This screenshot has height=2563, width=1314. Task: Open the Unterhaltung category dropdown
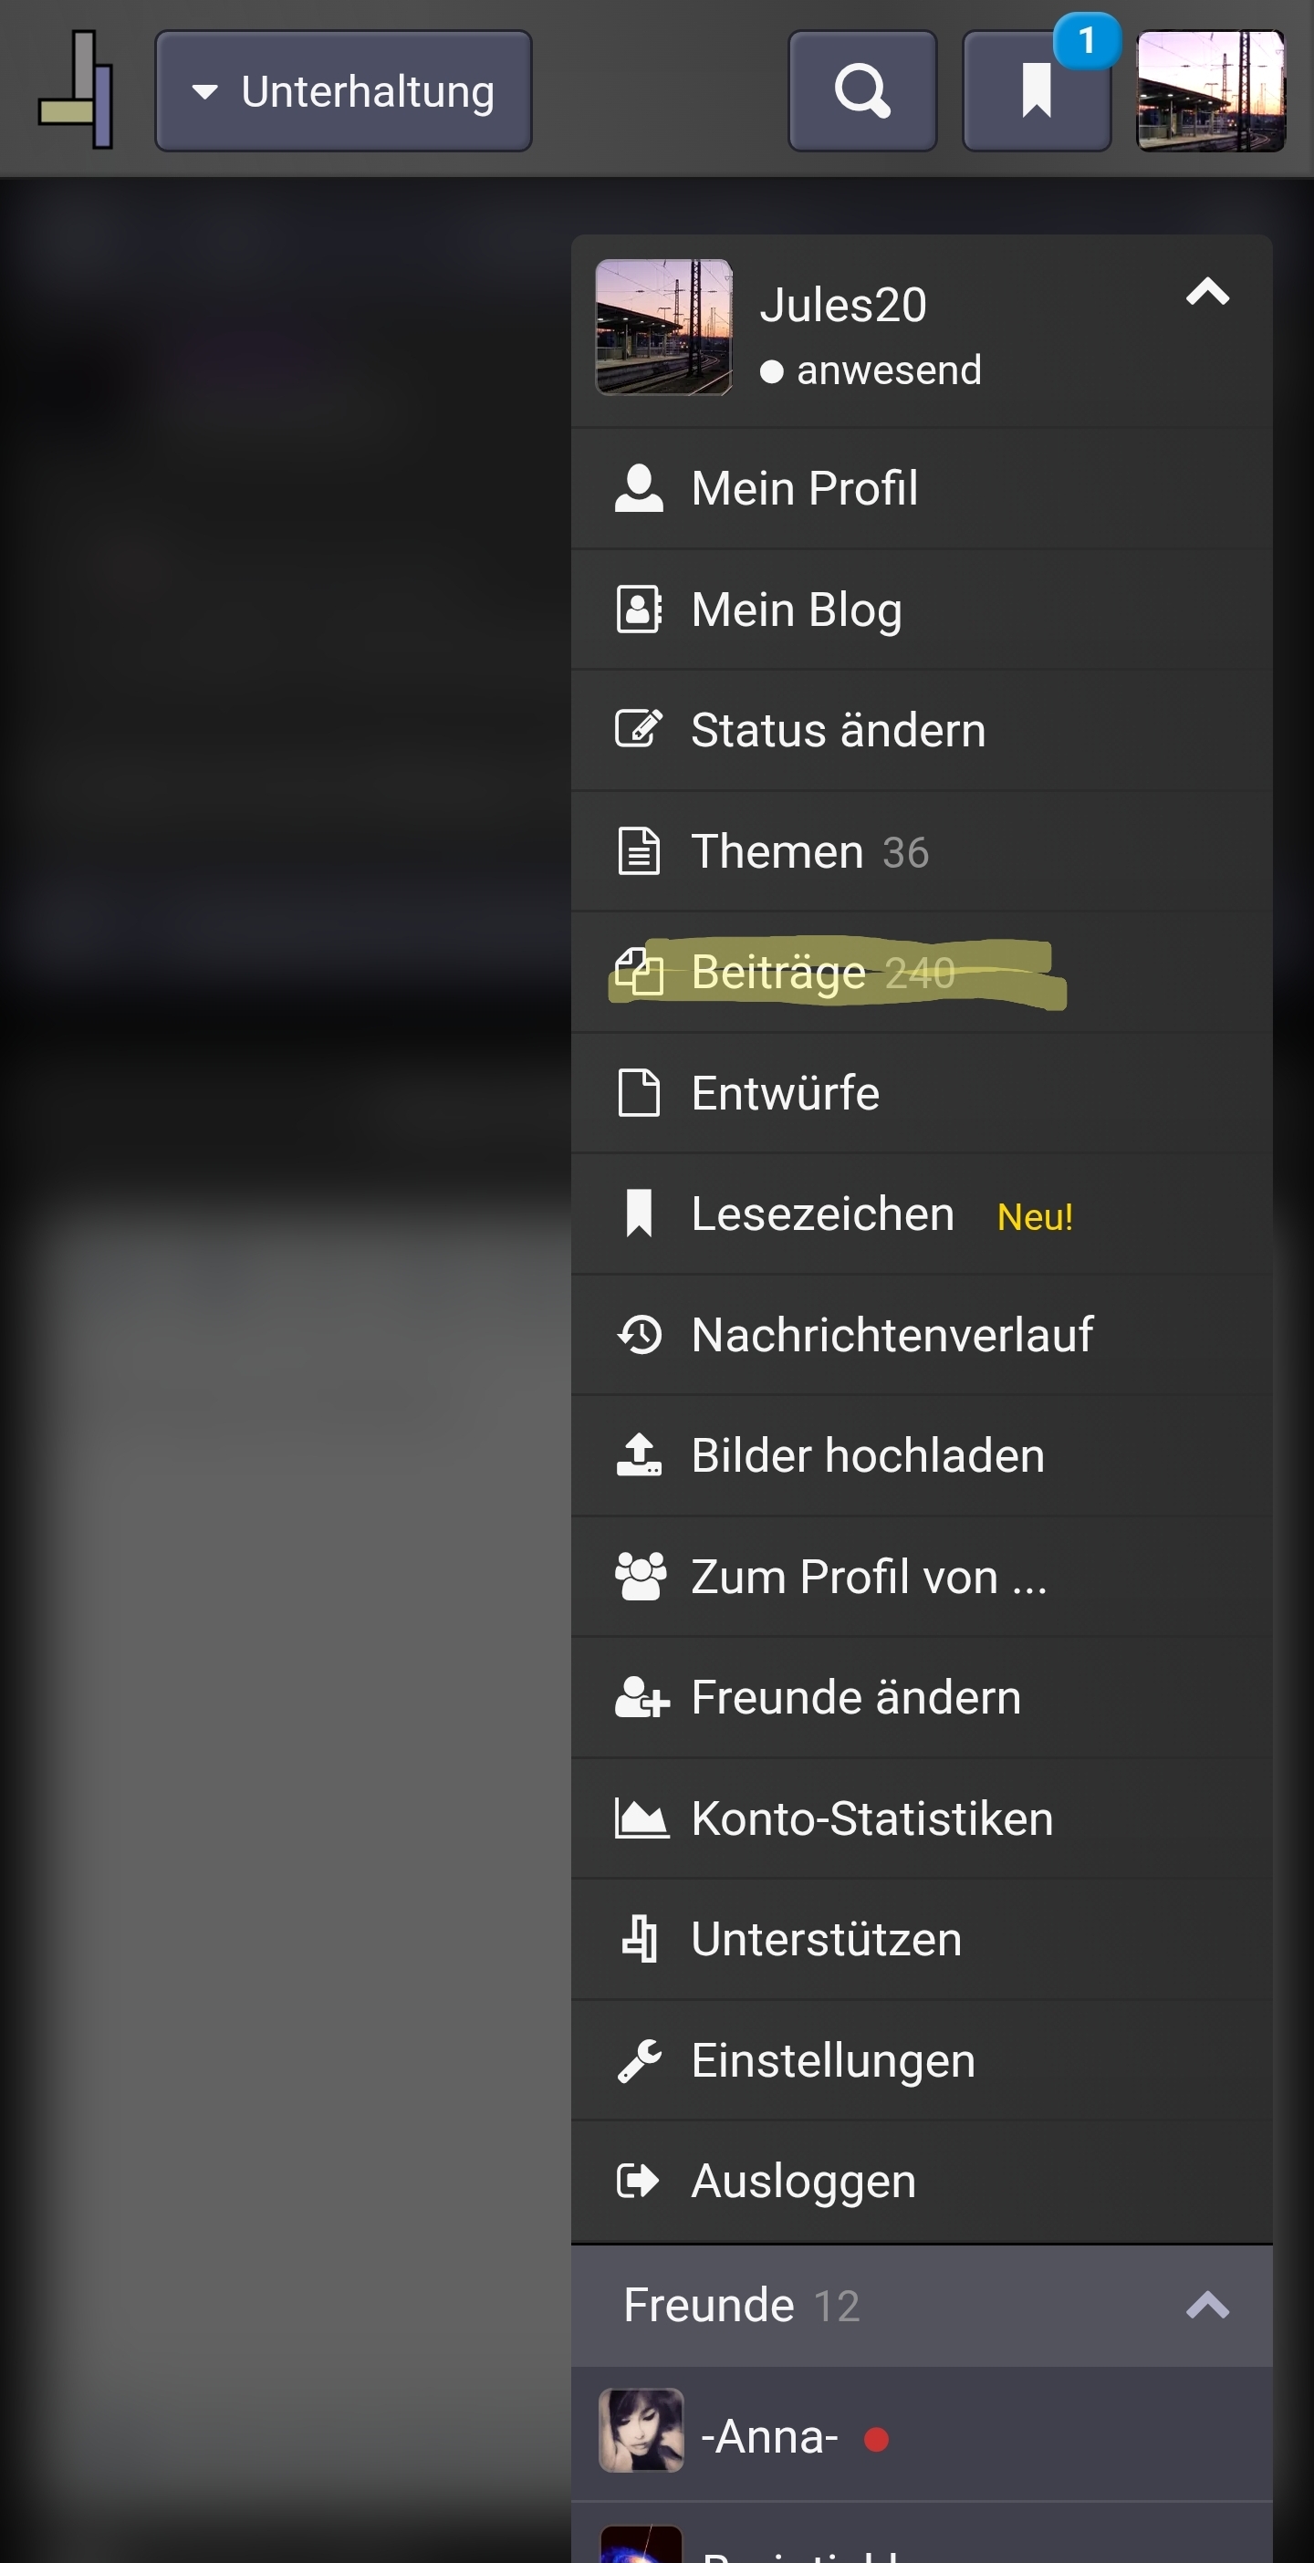(x=343, y=90)
